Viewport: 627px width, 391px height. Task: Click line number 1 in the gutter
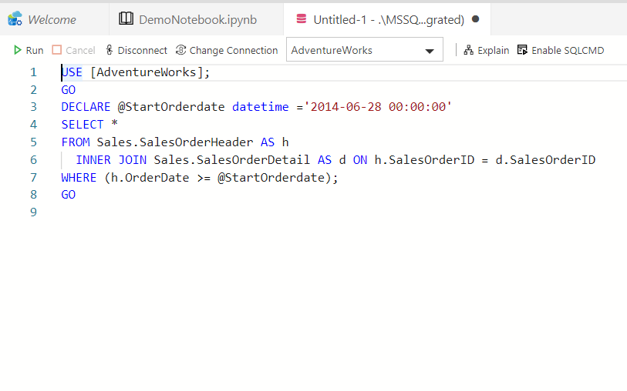pyautogui.click(x=33, y=72)
